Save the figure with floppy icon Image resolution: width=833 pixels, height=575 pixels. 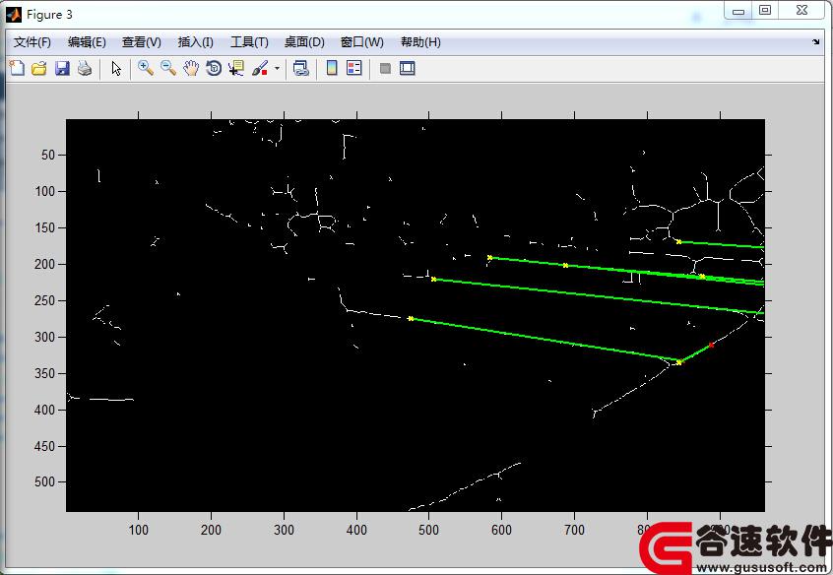point(62,68)
